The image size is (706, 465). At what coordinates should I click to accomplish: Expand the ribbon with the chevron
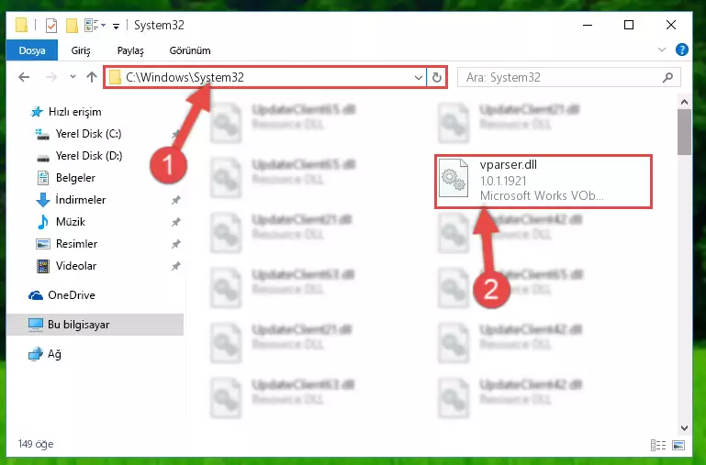coord(661,50)
